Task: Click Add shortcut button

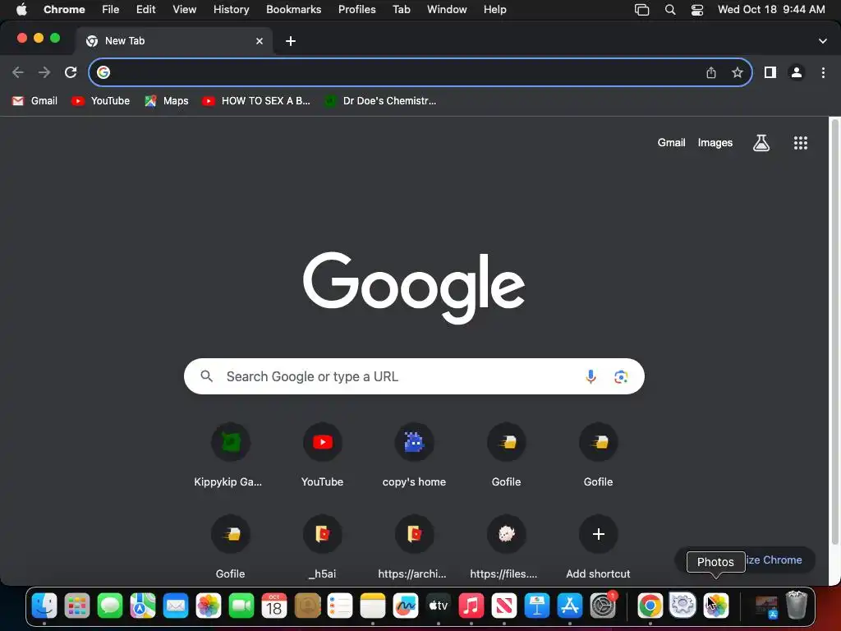Action: tap(599, 547)
